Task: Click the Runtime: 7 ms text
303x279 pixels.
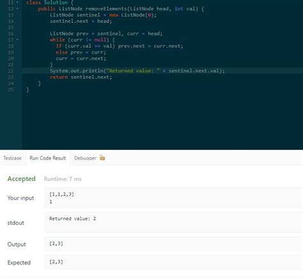Action: point(63,179)
